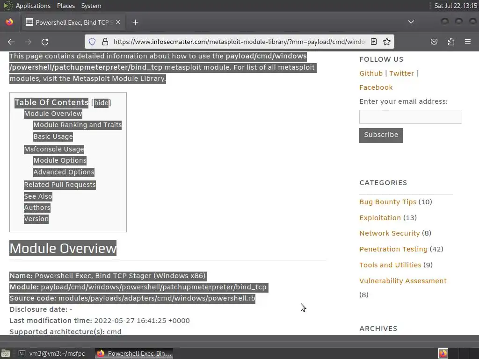Focus the email address input field
The height and width of the screenshot is (359, 479).
pos(411,117)
